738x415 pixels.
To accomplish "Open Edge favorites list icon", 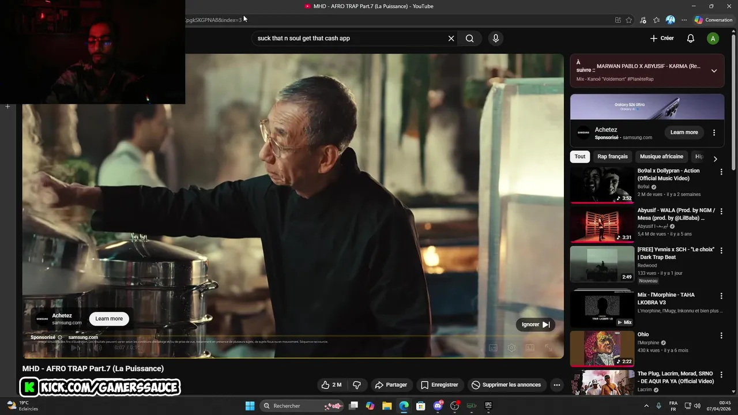I will point(657,20).
